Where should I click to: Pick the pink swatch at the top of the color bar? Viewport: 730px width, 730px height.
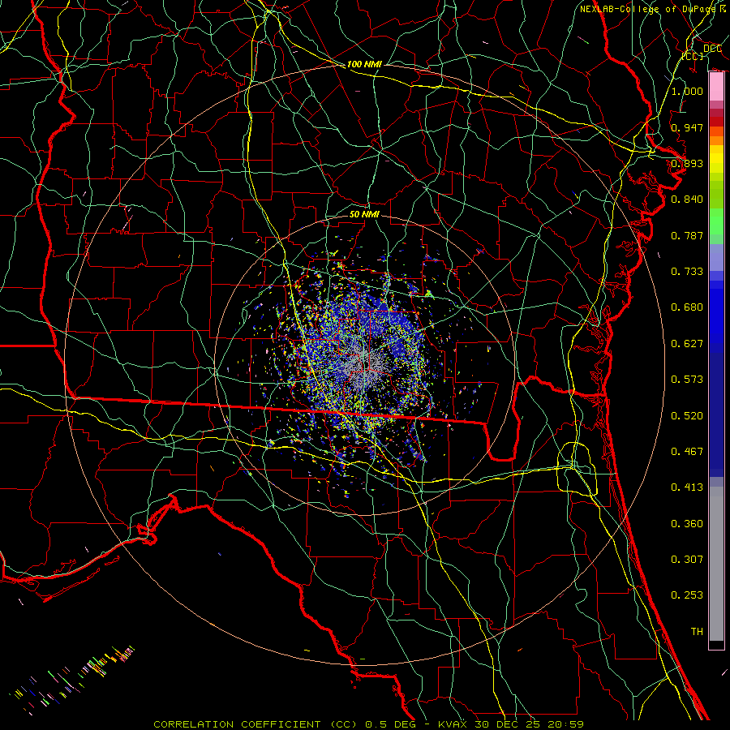click(716, 86)
